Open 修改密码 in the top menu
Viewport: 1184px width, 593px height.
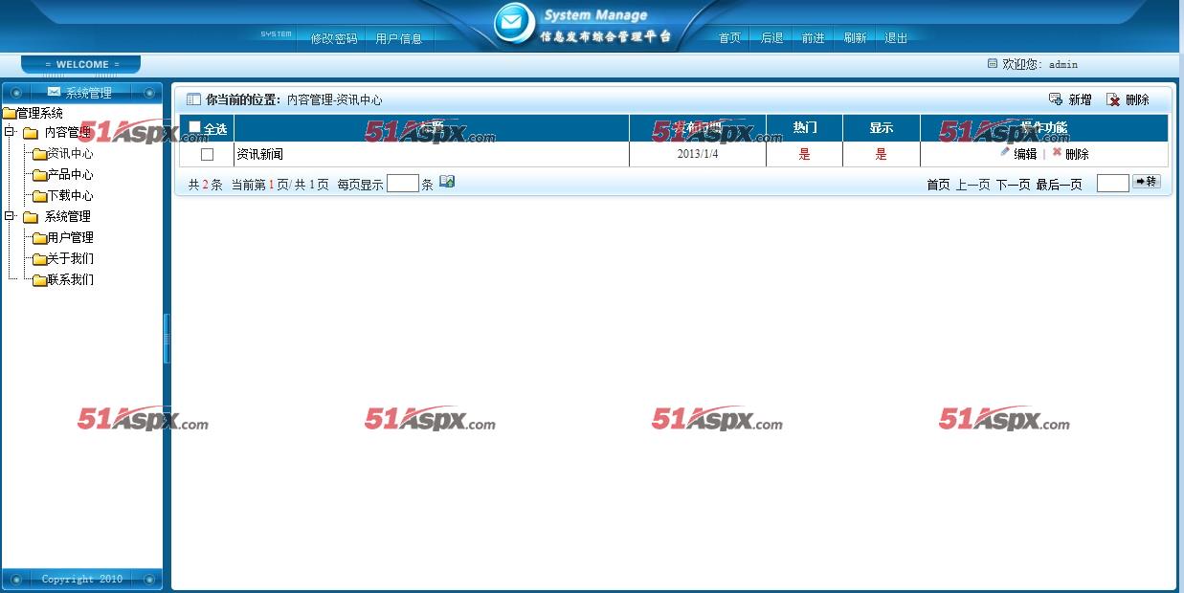[x=333, y=38]
